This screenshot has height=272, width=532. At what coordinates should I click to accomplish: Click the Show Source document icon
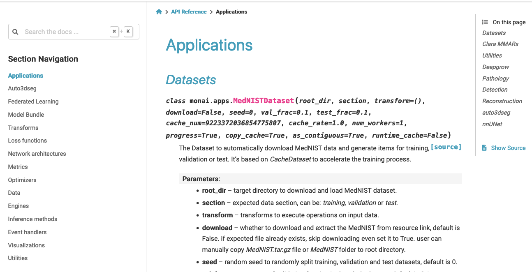click(485, 148)
